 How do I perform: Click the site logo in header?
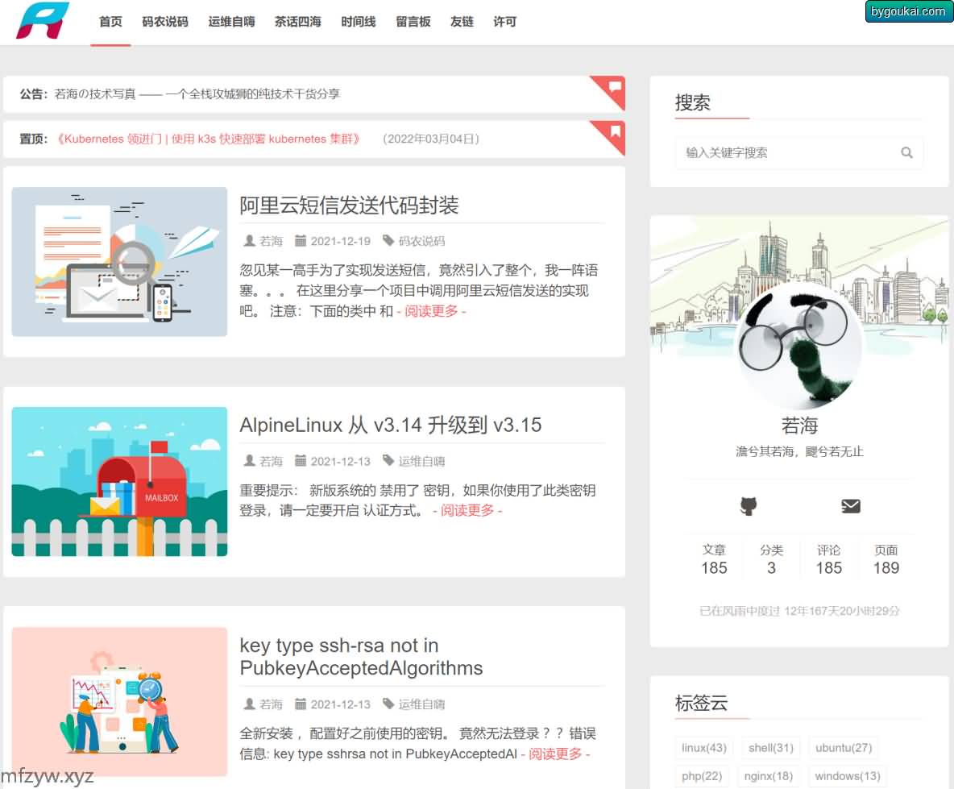[x=43, y=21]
